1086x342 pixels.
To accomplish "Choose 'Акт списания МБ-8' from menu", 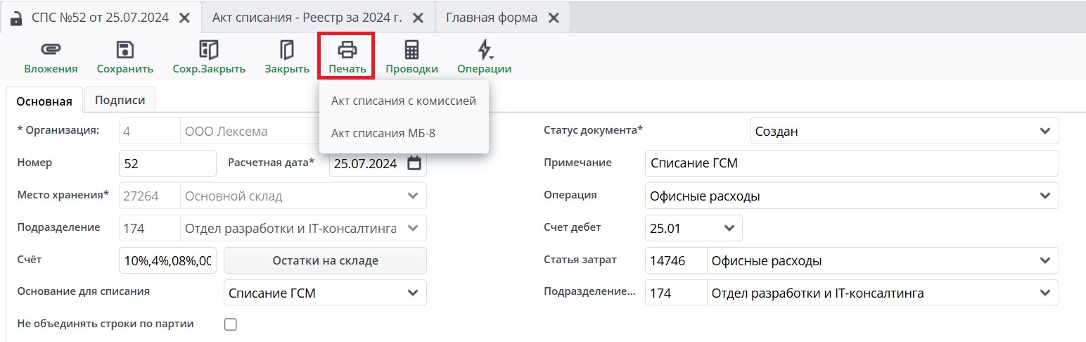I will pos(383,133).
